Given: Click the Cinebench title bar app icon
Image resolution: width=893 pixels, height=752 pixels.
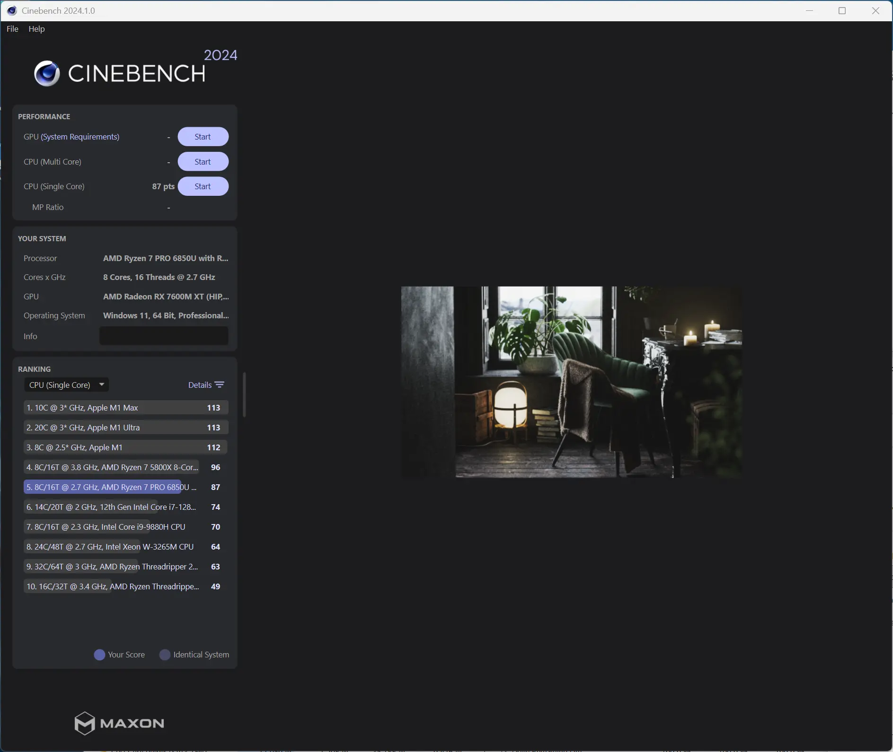Looking at the screenshot, I should (x=12, y=10).
